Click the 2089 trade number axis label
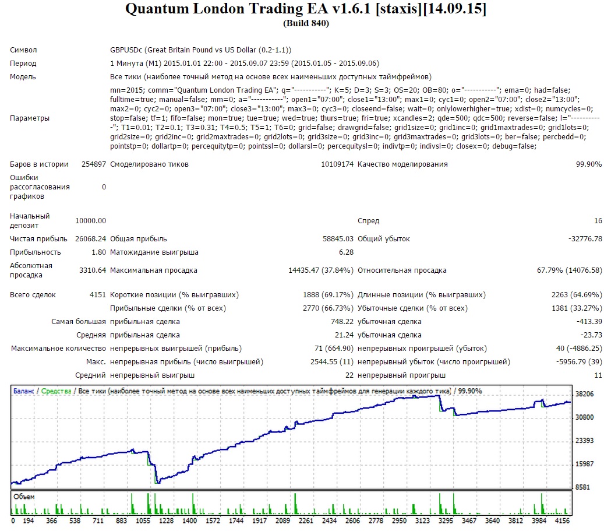 282,521
